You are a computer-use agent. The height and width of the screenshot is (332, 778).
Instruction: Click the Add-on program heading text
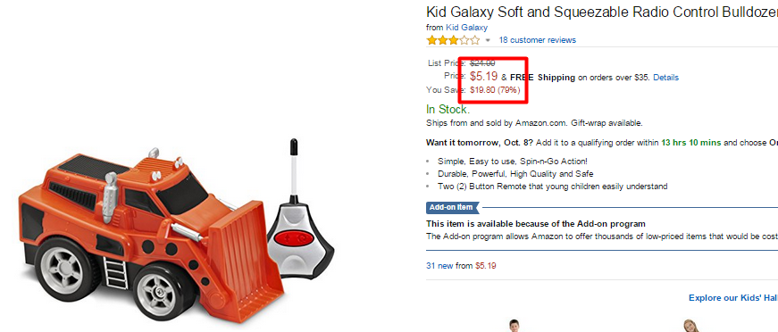pyautogui.click(x=536, y=224)
